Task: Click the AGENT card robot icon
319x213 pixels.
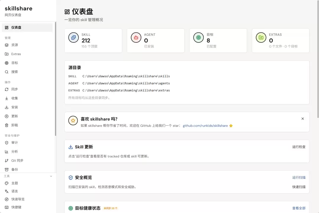Action: pyautogui.click(x=136, y=37)
